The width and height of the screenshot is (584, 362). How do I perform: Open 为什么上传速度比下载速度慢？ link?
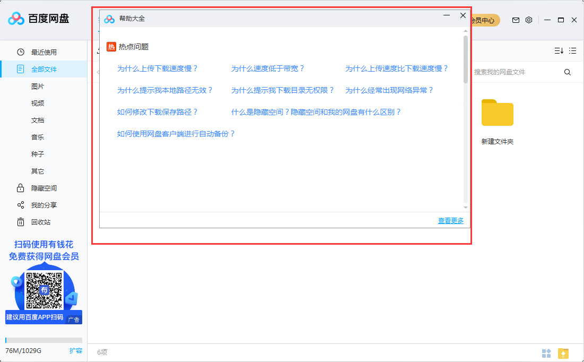coord(397,68)
